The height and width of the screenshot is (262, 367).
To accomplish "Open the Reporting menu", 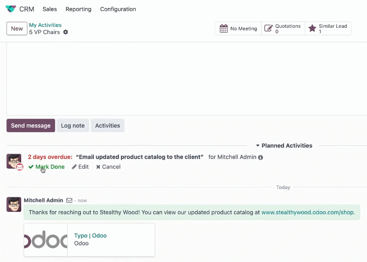I will [78, 9].
